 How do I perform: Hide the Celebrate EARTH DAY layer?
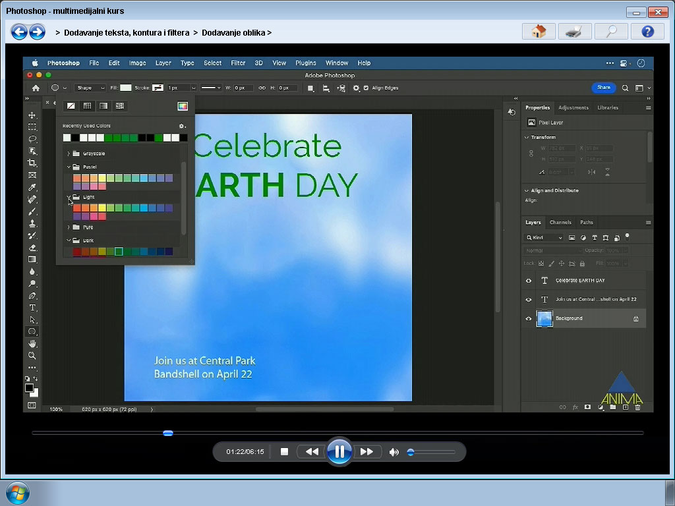coord(529,281)
